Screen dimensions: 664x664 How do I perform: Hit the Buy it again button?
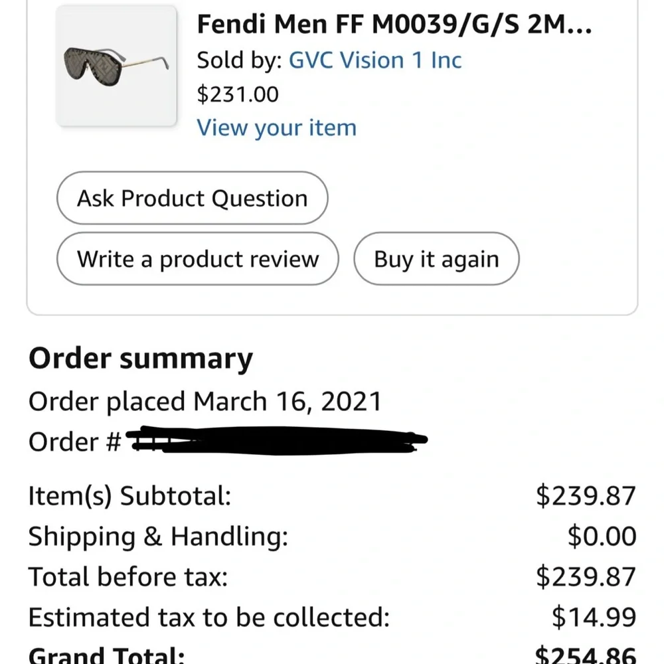tap(436, 259)
